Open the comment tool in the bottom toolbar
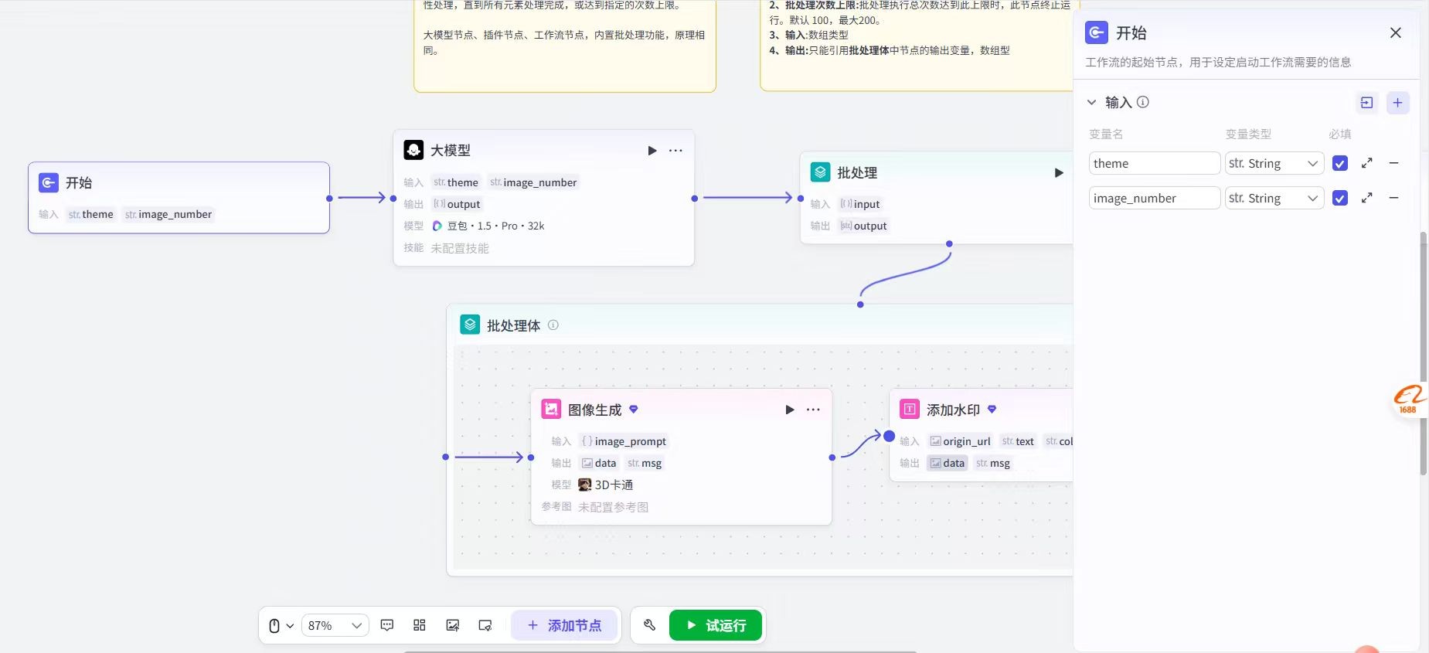The height and width of the screenshot is (653, 1429). pyautogui.click(x=387, y=625)
